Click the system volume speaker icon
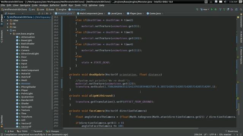This screenshot has height=136, width=243. [x=225, y=2]
